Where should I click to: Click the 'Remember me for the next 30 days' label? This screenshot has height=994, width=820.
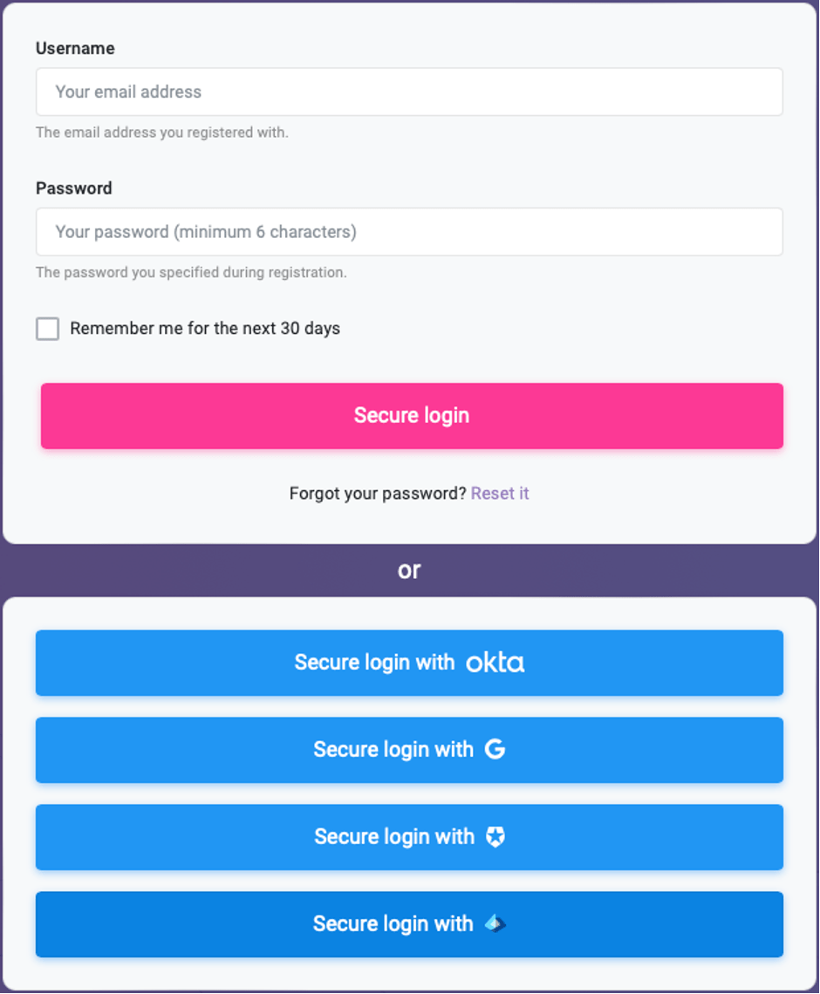click(x=205, y=329)
